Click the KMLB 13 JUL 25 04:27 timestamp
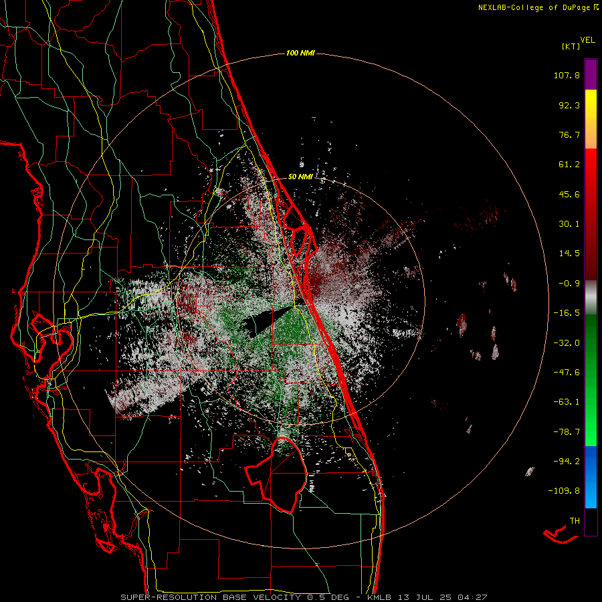 [x=427, y=597]
